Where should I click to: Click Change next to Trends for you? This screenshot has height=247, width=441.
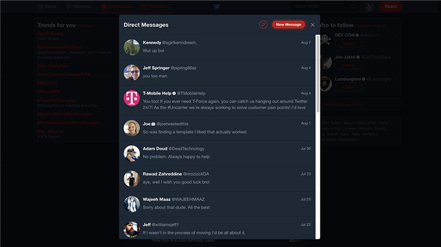point(86,26)
